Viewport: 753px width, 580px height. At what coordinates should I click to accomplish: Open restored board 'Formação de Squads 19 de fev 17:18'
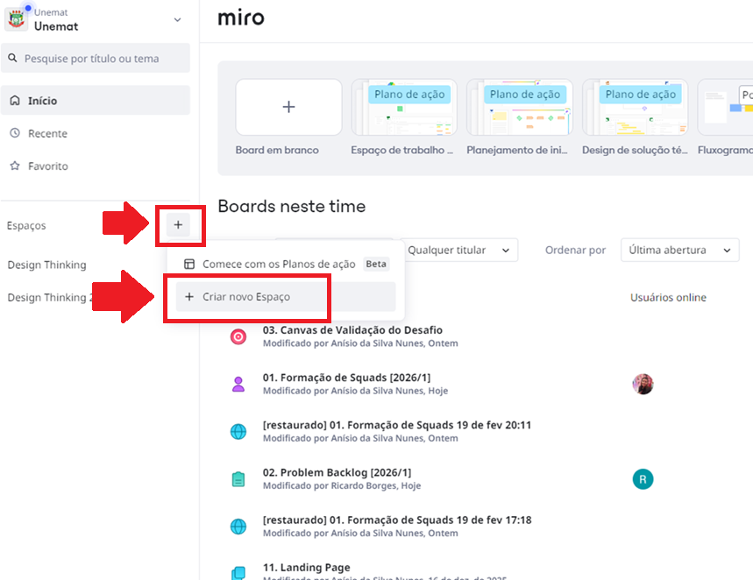[397, 520]
